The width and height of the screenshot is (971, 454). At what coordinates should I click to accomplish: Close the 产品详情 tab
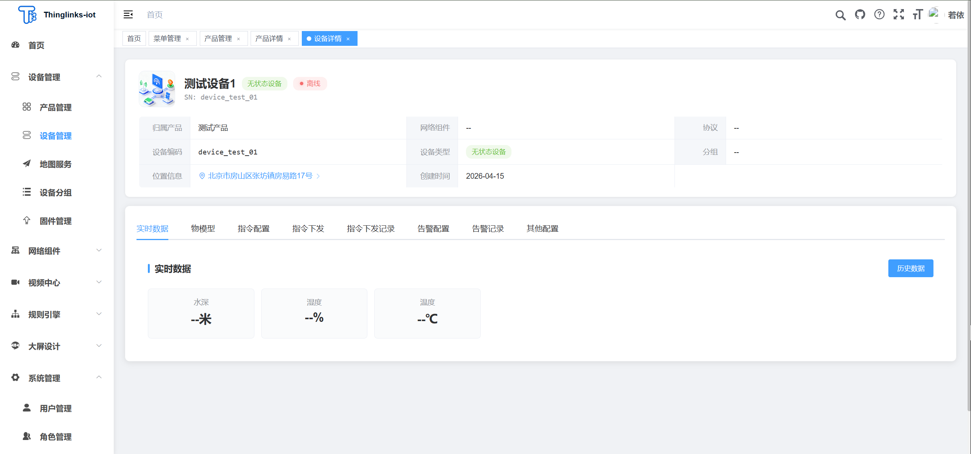click(x=289, y=39)
